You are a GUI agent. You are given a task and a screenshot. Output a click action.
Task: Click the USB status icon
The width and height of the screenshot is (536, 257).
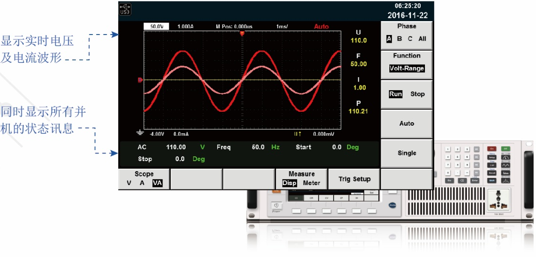[x=125, y=9]
